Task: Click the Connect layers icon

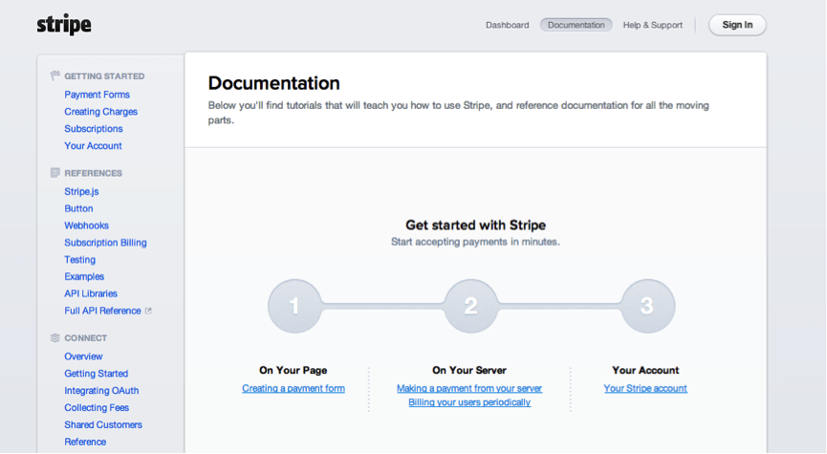Action: [54, 338]
